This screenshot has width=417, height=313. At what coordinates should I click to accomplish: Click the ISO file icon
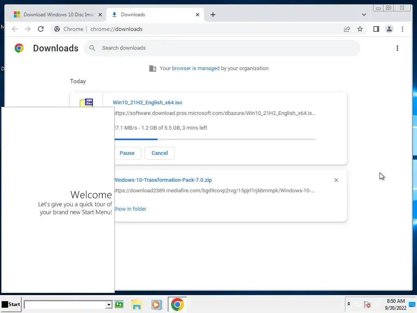click(x=86, y=103)
